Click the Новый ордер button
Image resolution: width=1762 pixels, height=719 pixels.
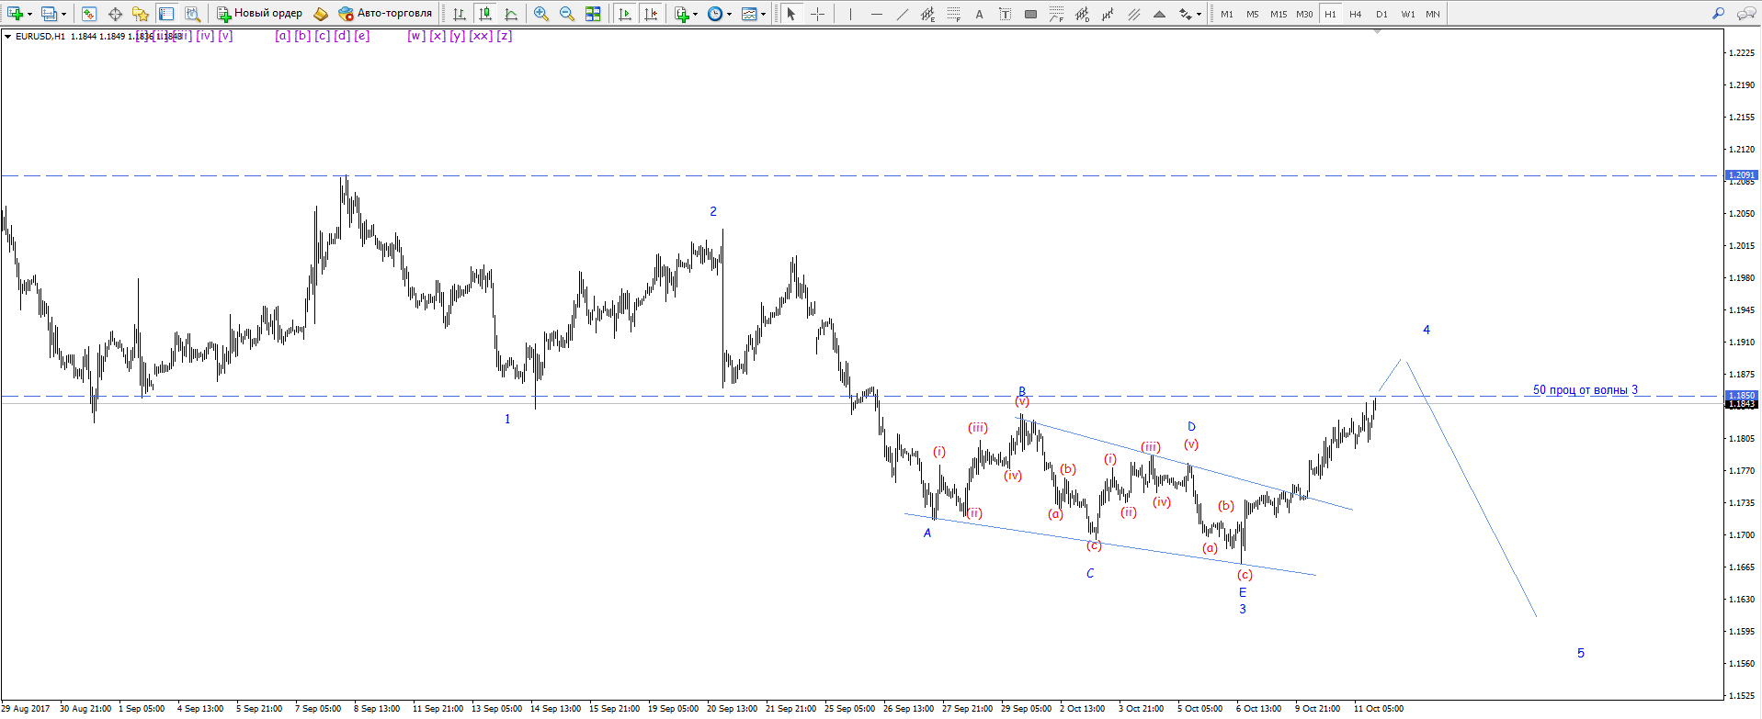click(x=260, y=14)
